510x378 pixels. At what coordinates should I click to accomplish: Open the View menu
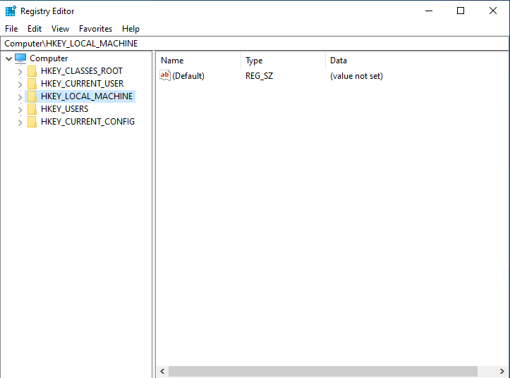pos(60,29)
